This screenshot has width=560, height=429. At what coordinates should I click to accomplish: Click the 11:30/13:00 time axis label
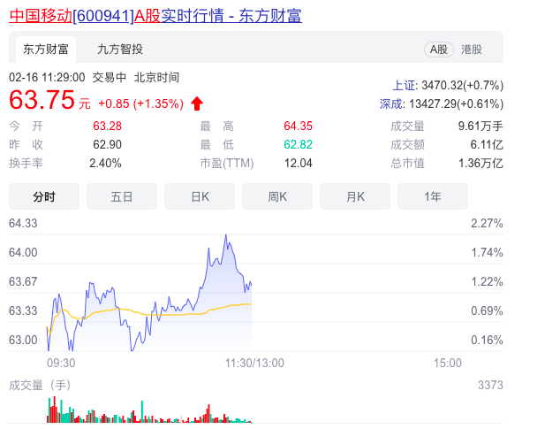(254, 364)
